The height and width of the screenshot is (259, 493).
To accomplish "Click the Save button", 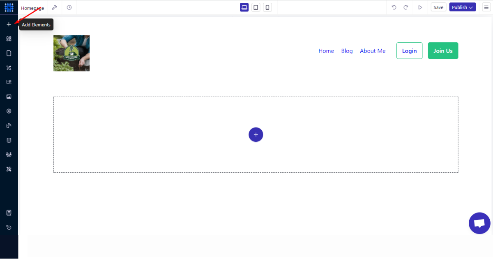I will (x=438, y=7).
